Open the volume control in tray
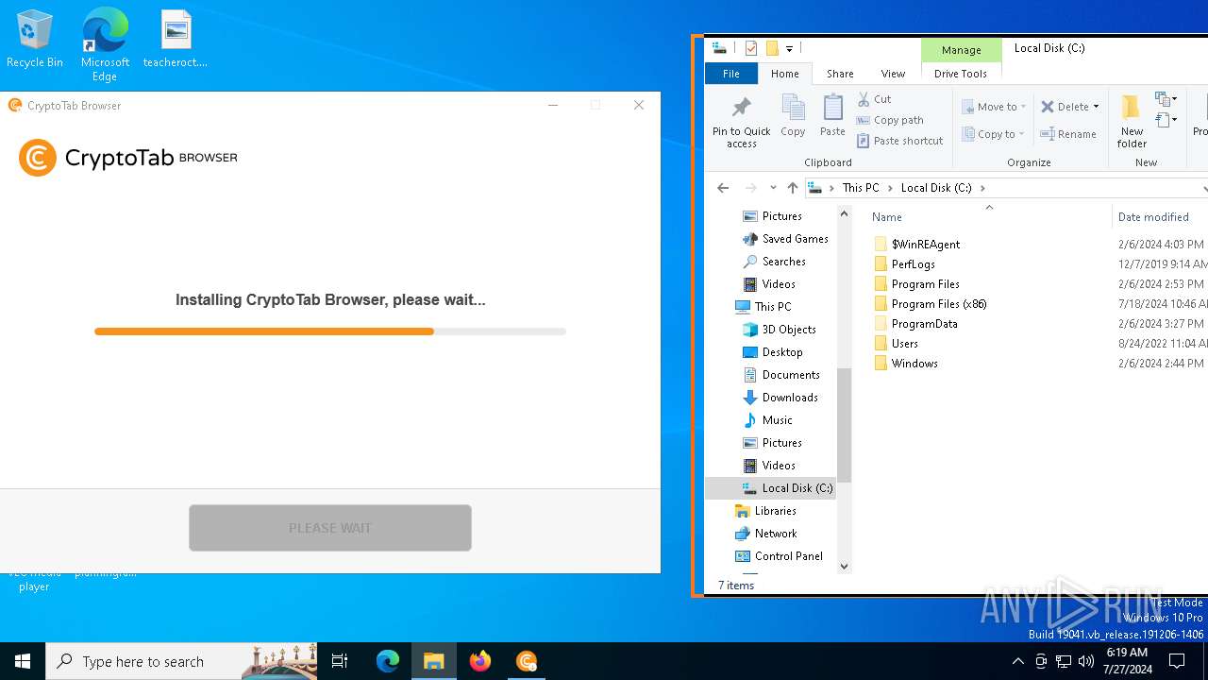This screenshot has height=680, width=1208. 1086,661
